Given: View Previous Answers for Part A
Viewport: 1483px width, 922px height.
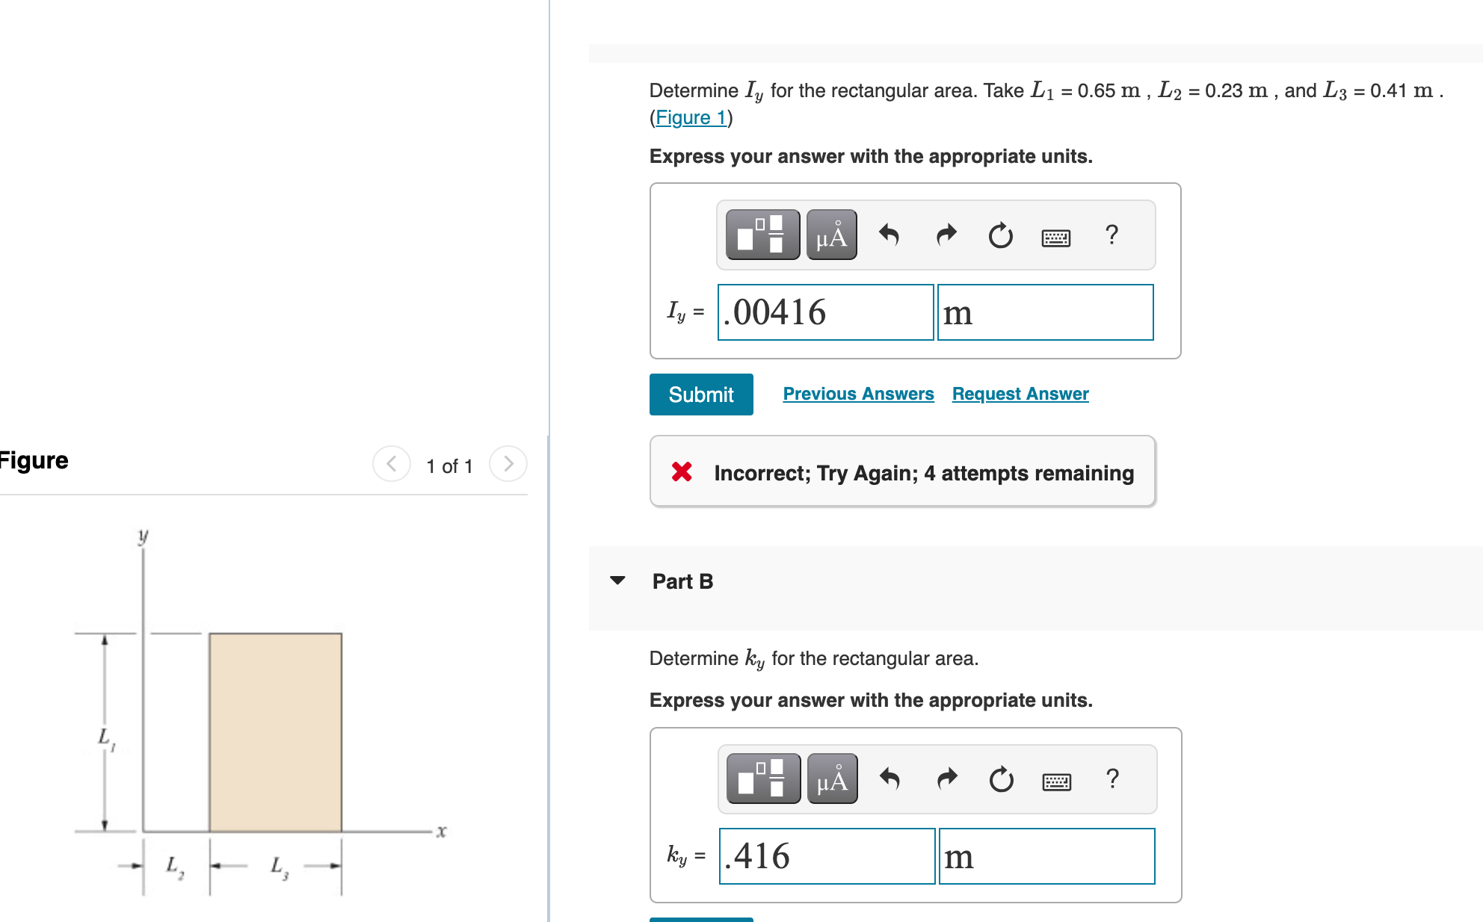Looking at the screenshot, I should coord(859,394).
